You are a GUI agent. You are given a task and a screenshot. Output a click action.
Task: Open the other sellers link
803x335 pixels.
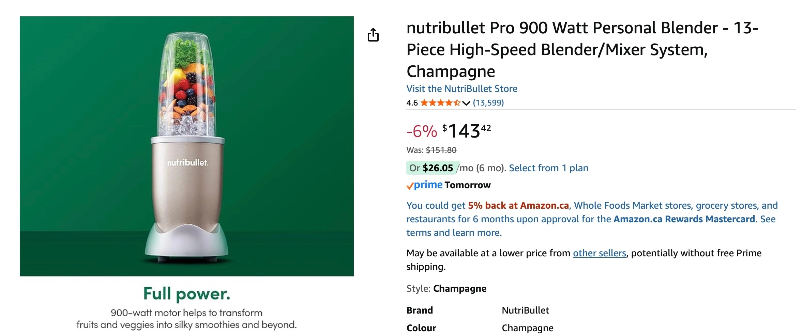point(599,253)
